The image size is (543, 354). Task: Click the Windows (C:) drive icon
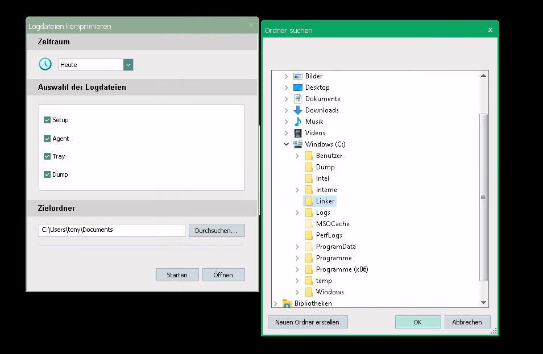point(298,144)
